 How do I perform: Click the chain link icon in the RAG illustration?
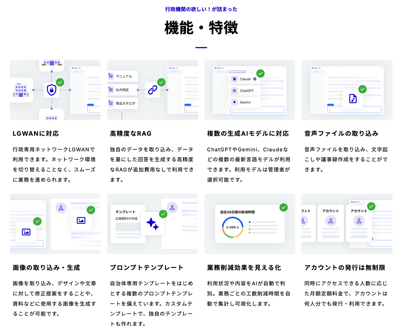pyautogui.click(x=152, y=90)
